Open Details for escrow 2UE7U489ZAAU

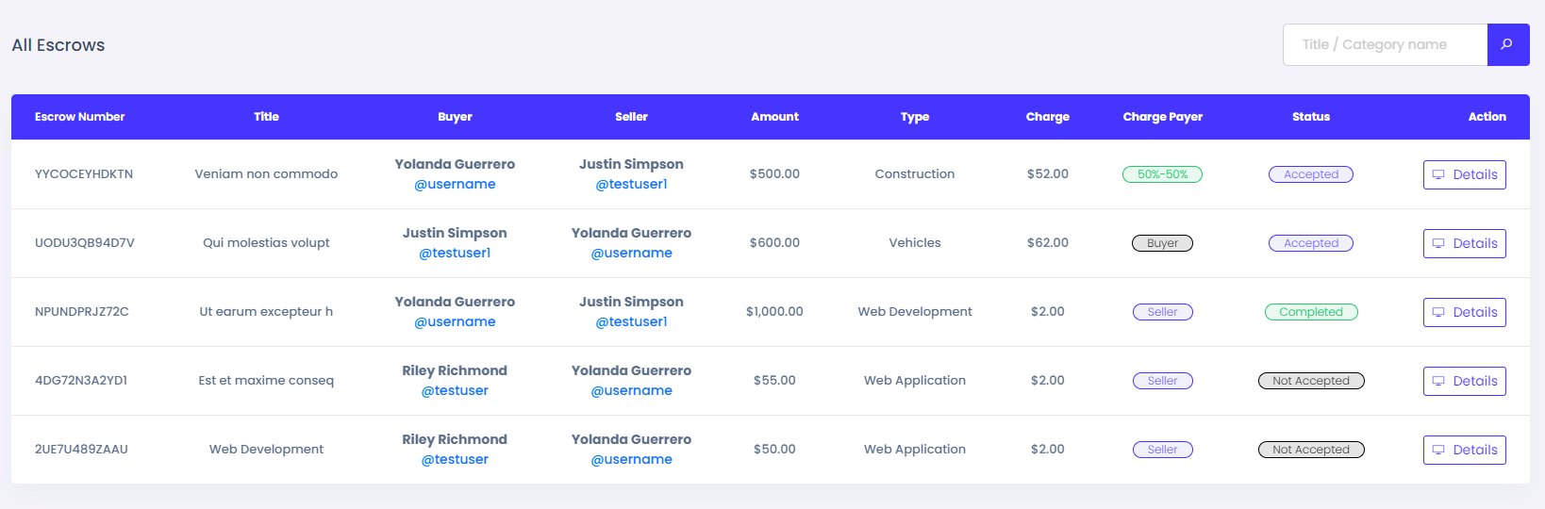tap(1464, 450)
